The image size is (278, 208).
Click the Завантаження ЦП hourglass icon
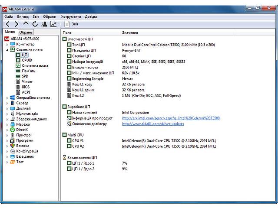[65, 157]
